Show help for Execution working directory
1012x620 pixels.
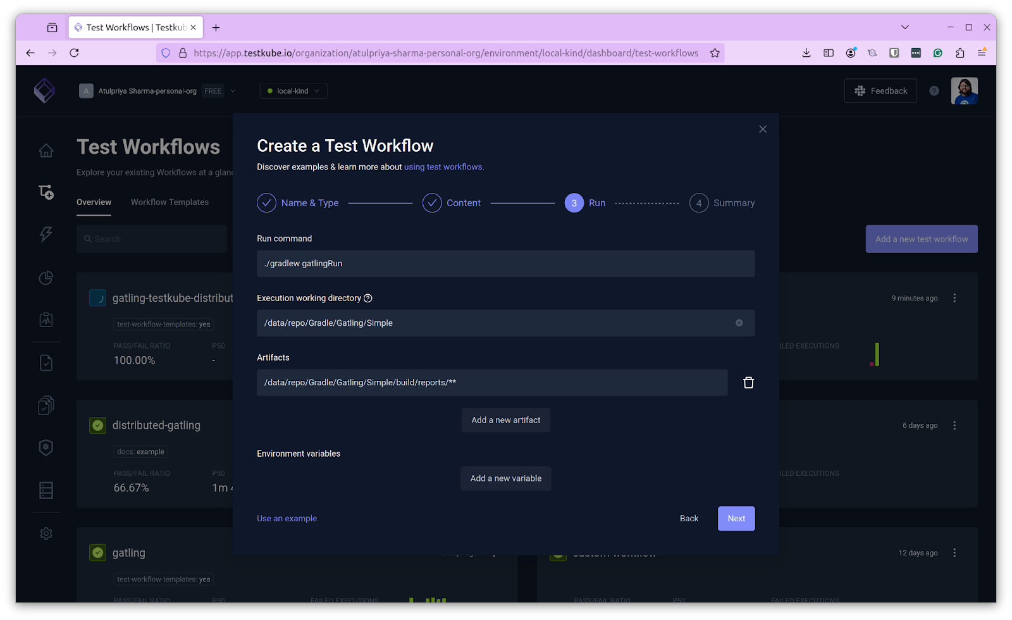[x=368, y=298]
